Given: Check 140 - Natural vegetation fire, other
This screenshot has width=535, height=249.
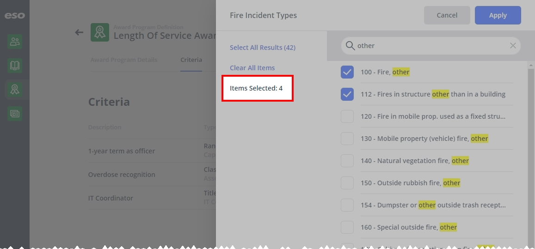Looking at the screenshot, I should [x=347, y=161].
